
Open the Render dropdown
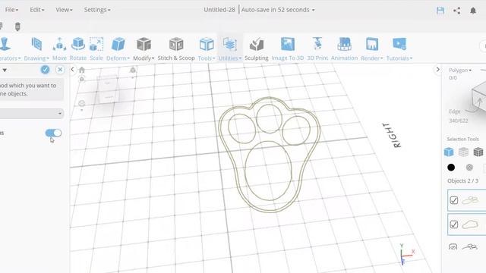(371, 49)
